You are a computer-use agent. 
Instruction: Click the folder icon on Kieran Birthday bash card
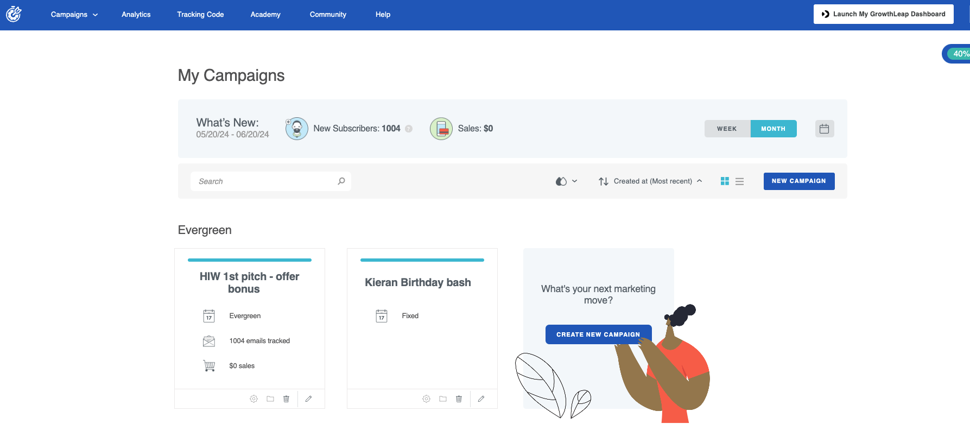[x=443, y=399]
